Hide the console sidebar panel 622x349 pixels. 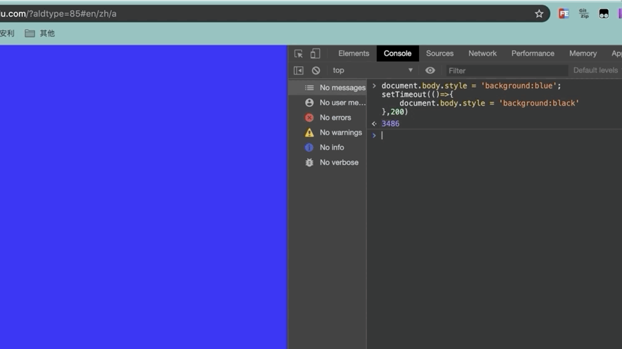point(299,71)
